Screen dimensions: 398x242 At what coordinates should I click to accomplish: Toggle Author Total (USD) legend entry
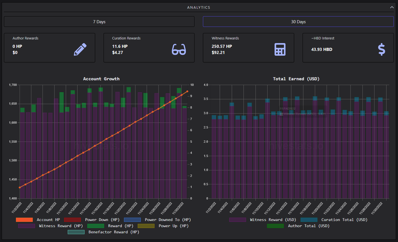tap(298, 226)
